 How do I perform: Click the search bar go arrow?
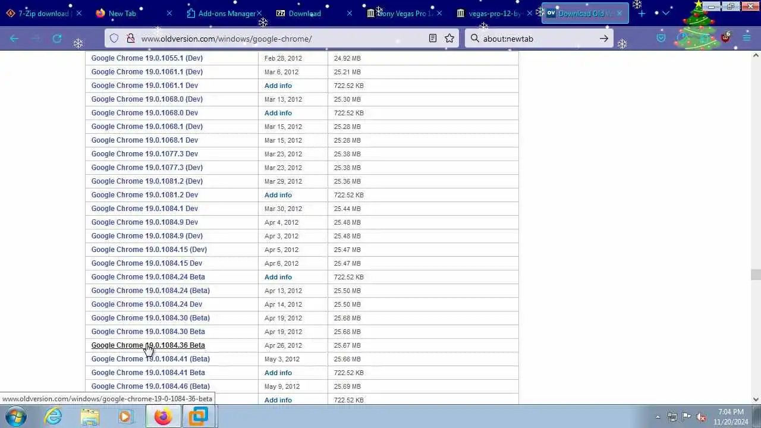point(604,39)
